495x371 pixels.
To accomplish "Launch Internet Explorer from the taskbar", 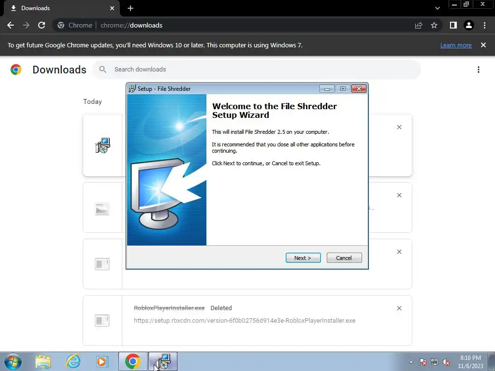I will (x=73, y=361).
